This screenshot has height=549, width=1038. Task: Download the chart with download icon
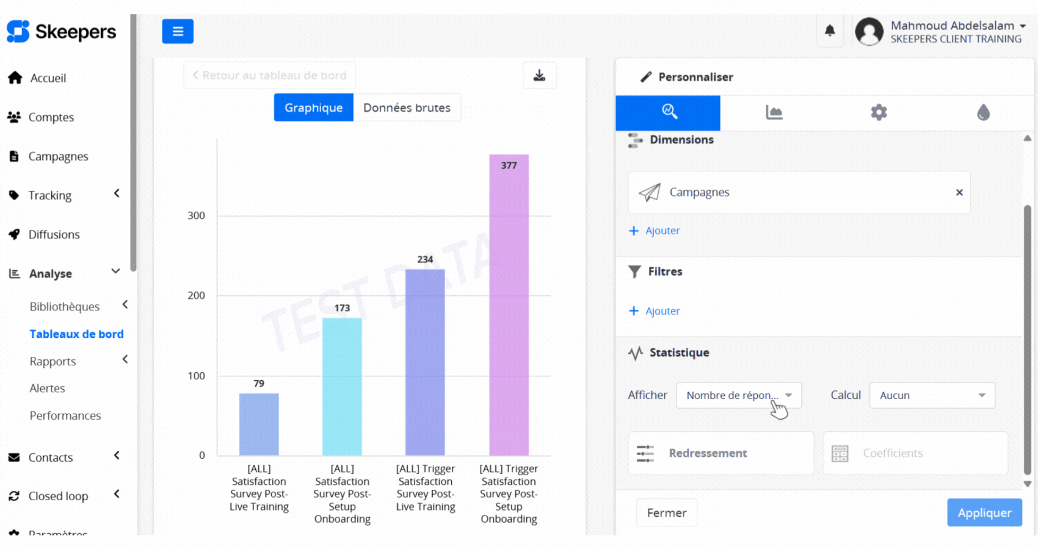pos(539,75)
